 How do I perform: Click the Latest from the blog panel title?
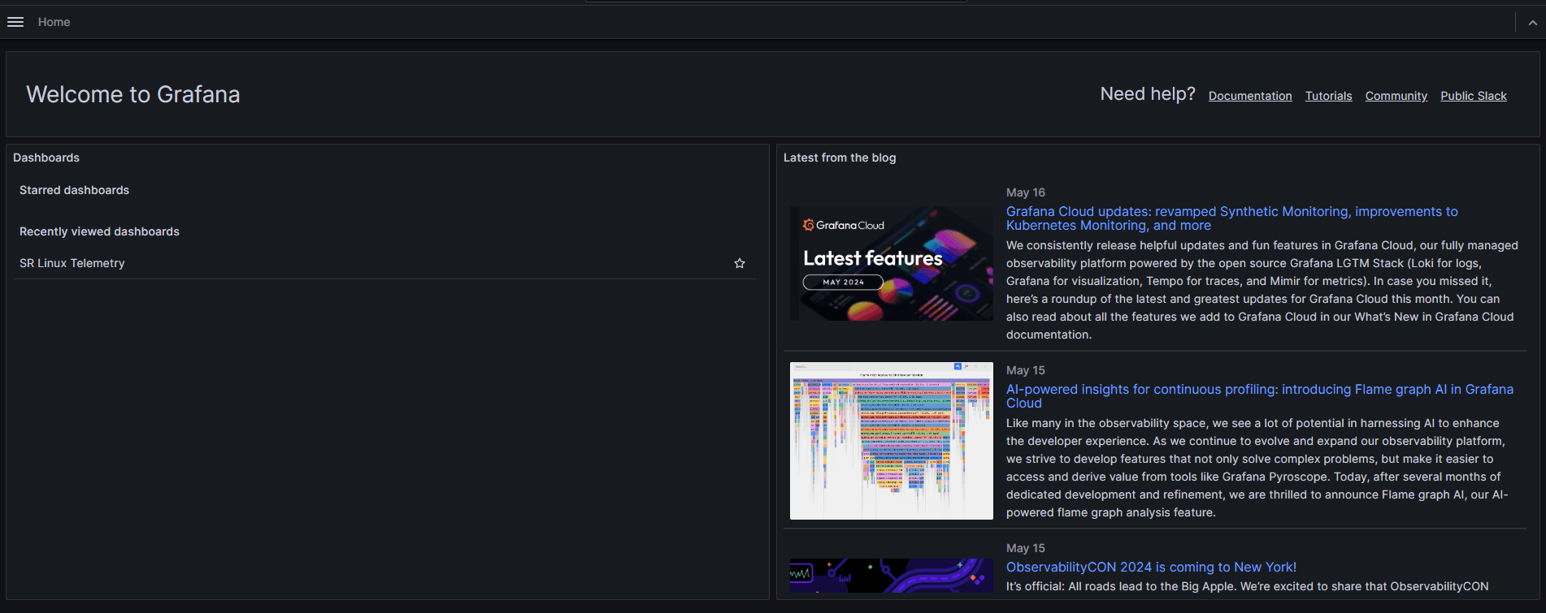coord(840,158)
